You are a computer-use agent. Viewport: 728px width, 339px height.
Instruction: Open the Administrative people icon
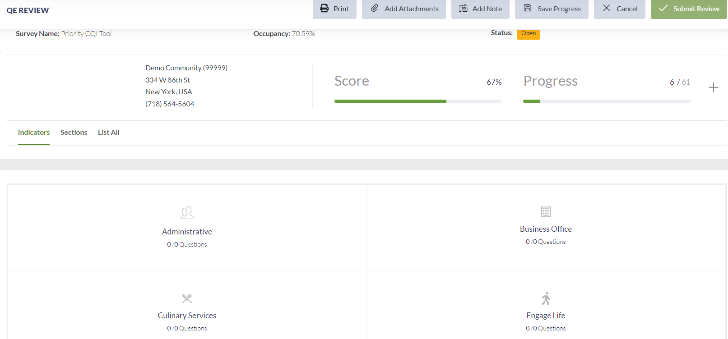[187, 212]
